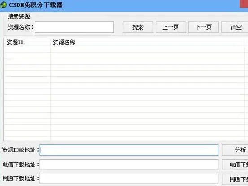248x186 pixels.
Task: Focus the 资源ID或地址 input field
Action: 129,150
